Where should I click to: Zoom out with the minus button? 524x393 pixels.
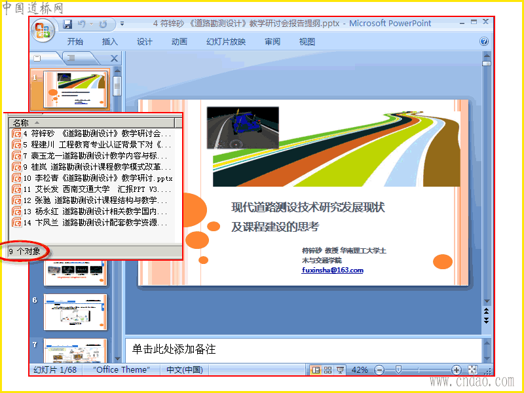coord(379,370)
